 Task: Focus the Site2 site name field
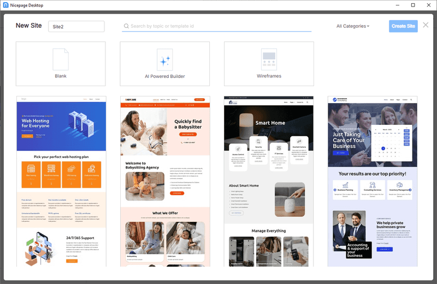tap(76, 26)
